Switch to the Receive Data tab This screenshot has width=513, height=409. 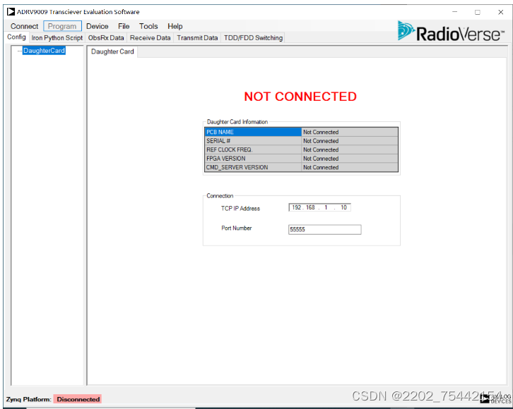click(151, 38)
